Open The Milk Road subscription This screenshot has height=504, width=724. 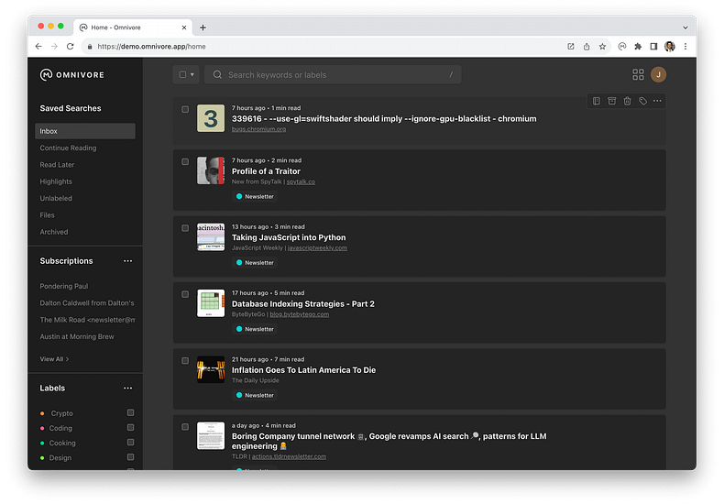[x=87, y=320]
